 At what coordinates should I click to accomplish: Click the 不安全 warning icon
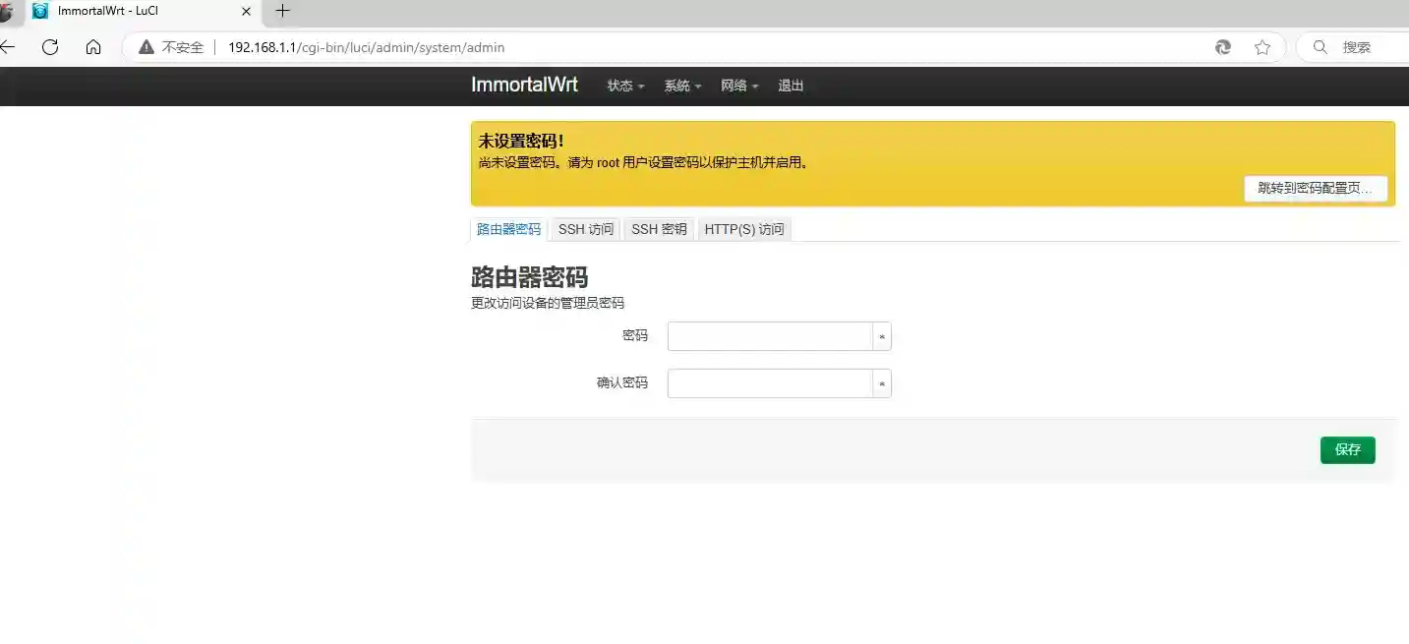[146, 46]
